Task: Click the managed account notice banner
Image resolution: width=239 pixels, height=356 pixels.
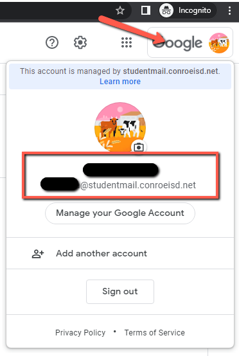Action: coord(120,76)
